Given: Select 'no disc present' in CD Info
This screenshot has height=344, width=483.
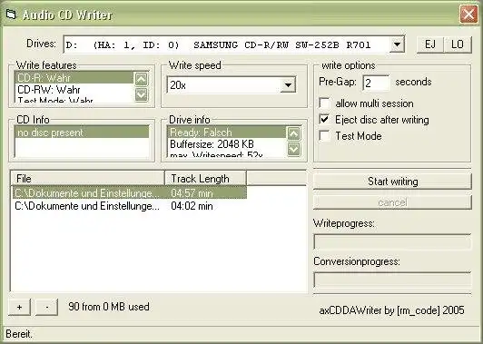Looking at the screenshot, I should (x=82, y=133).
